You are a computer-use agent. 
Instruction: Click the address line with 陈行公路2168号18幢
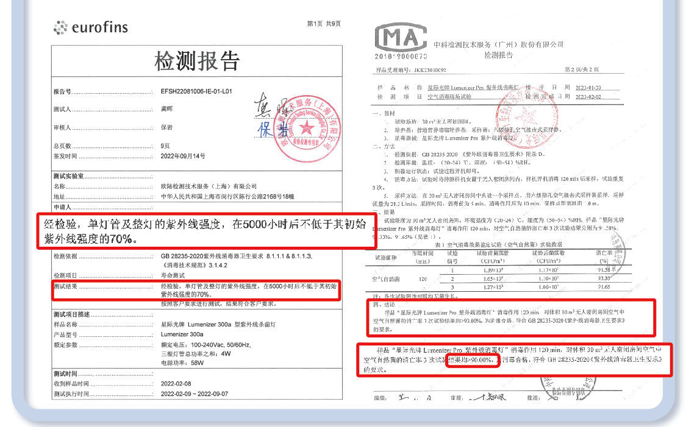[227, 197]
